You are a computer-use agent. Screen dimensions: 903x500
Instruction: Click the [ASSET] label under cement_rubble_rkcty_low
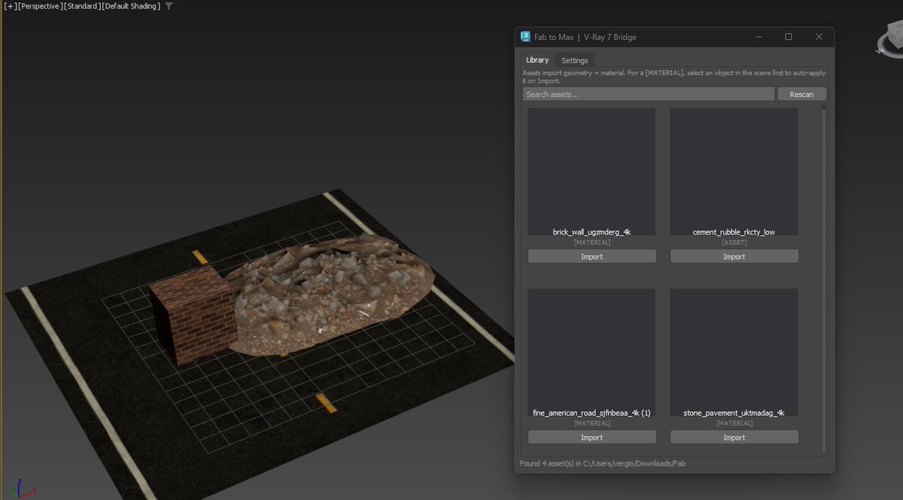(x=734, y=242)
